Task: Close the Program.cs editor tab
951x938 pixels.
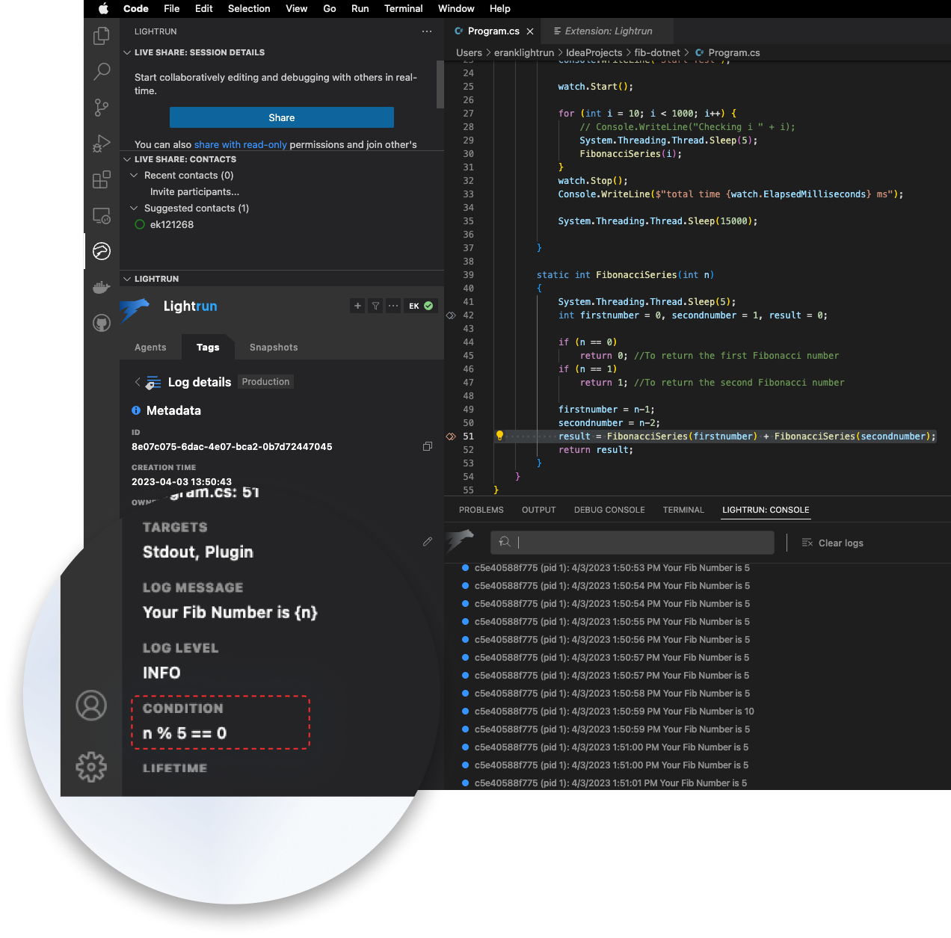Action: coord(530,31)
